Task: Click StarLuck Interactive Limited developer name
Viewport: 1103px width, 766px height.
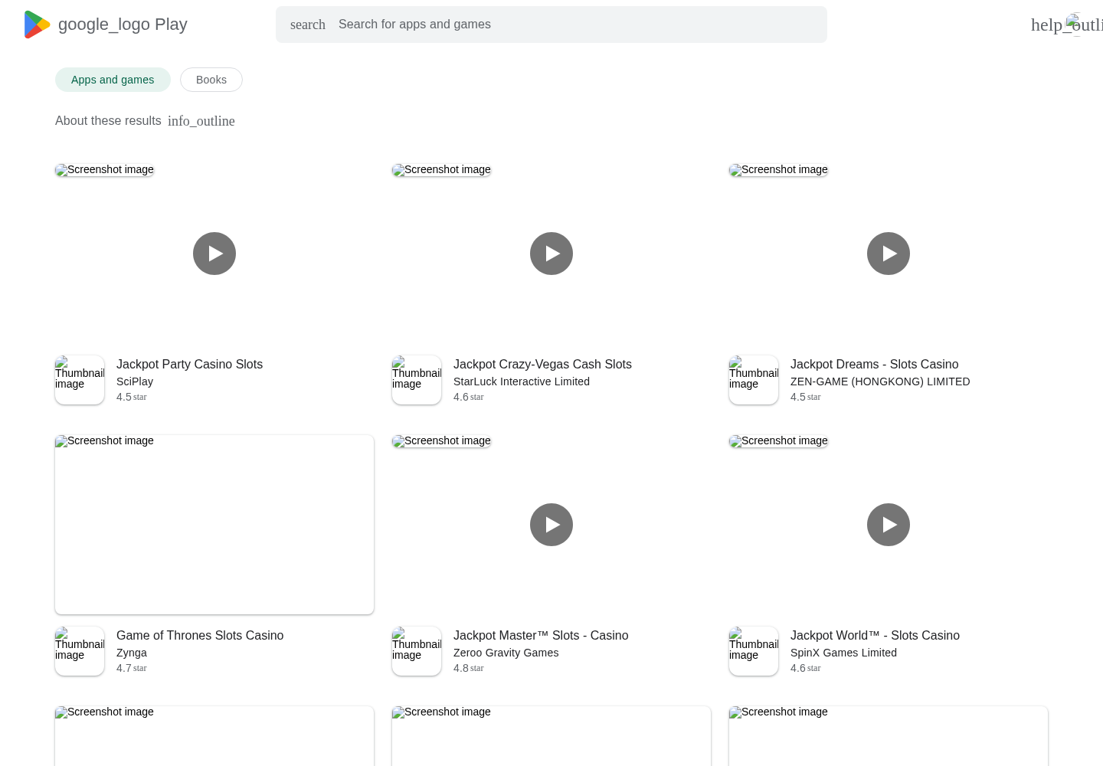Action: (x=522, y=381)
